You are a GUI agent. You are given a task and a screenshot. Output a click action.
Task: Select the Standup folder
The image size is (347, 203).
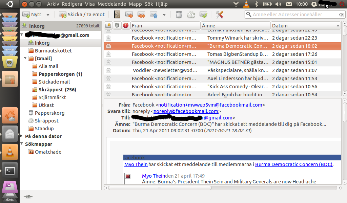coord(44,128)
